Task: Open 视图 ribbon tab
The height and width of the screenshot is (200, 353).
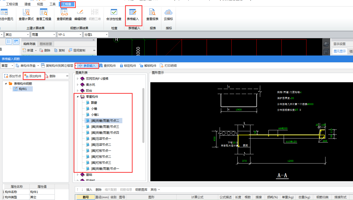Action: click(x=40, y=4)
